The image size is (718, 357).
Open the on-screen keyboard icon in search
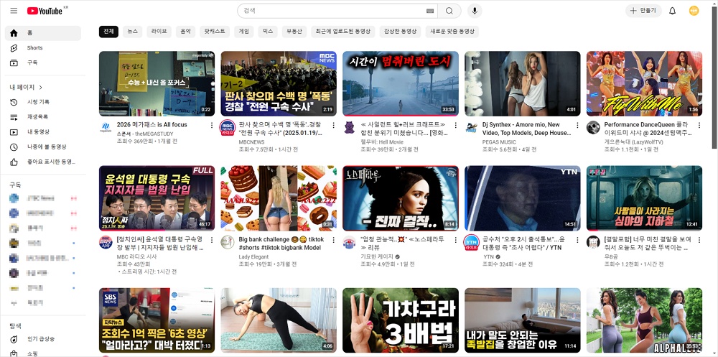pos(430,11)
